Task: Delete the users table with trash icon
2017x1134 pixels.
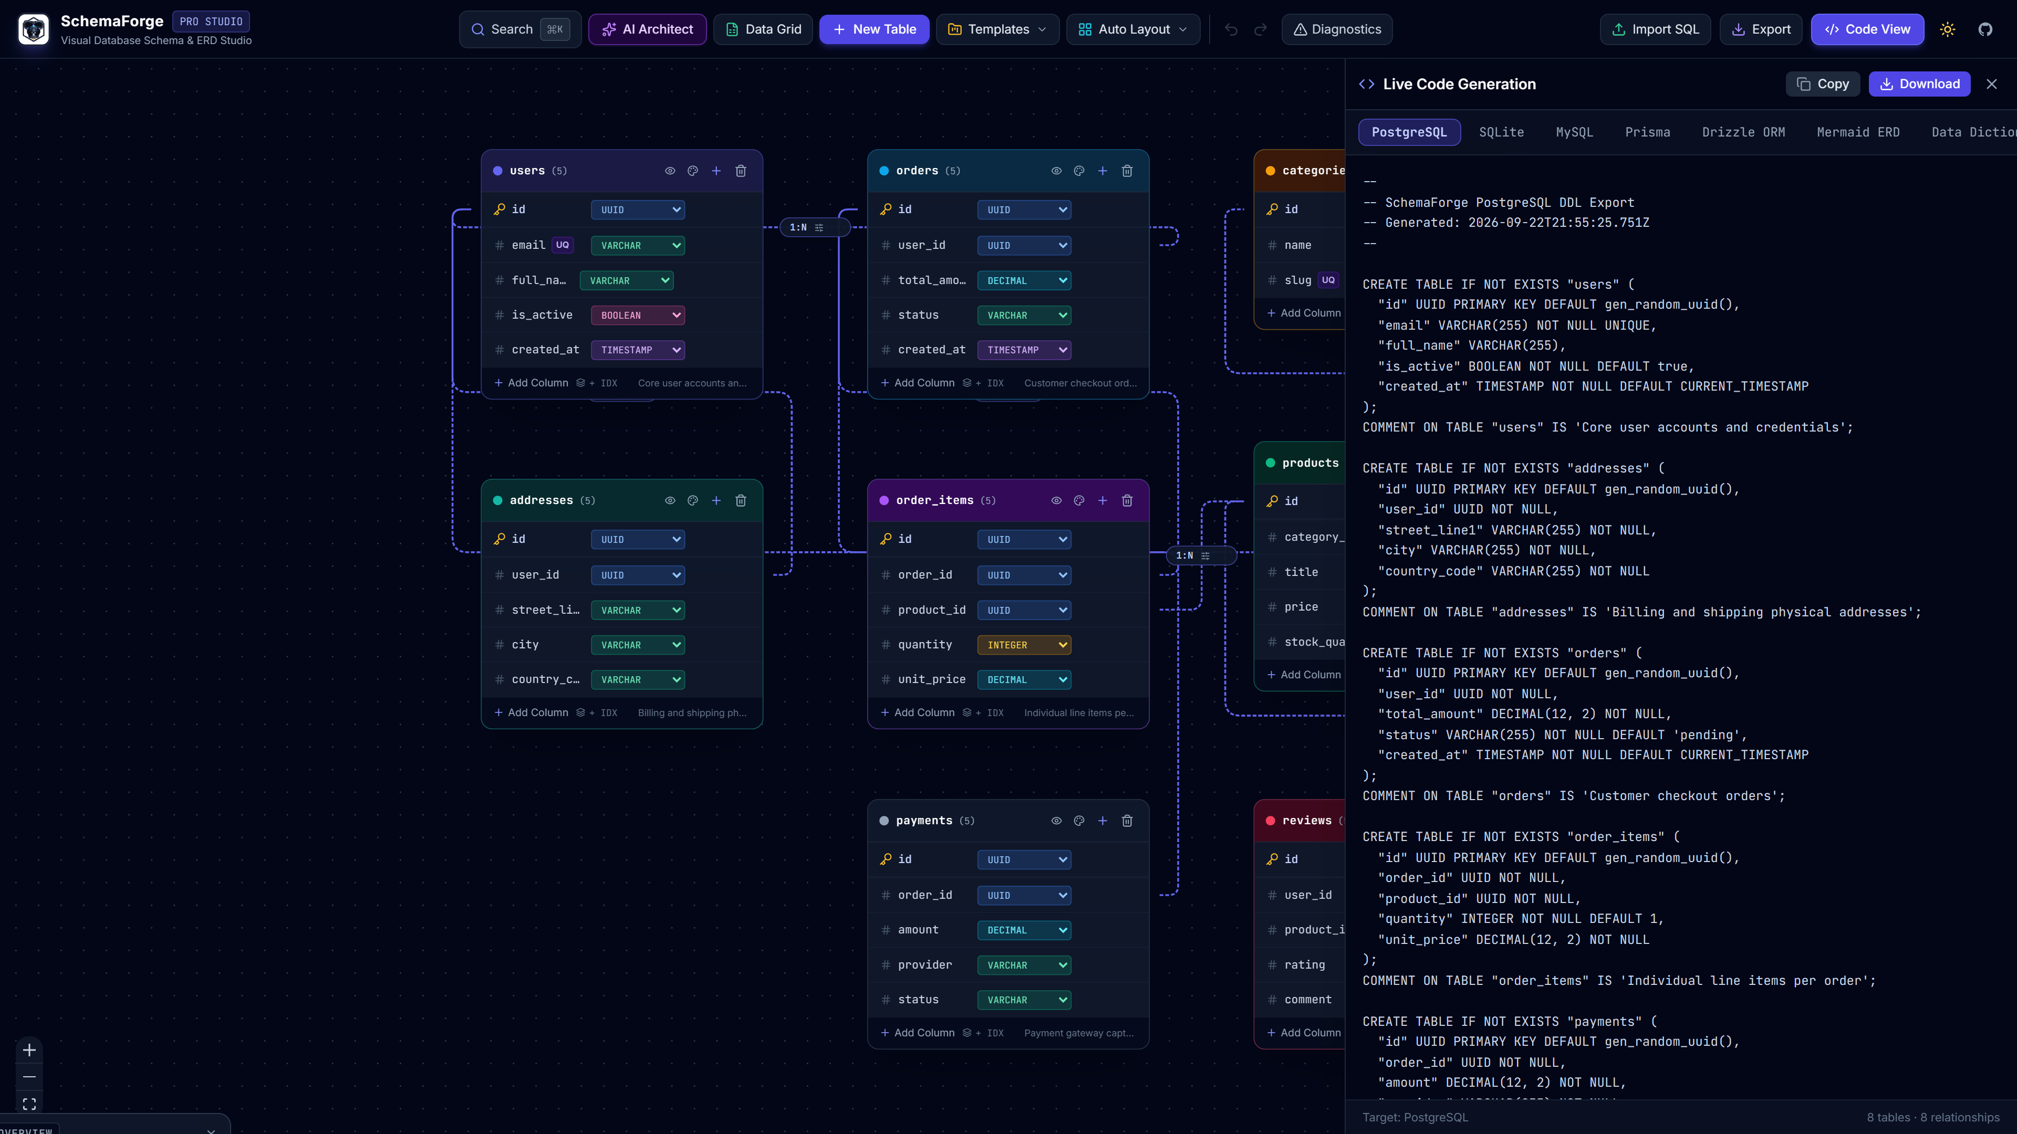Action: point(741,171)
